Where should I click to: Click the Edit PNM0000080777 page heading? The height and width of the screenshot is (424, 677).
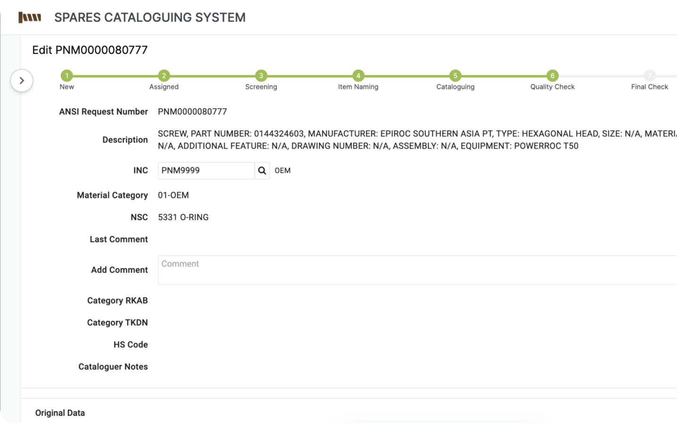click(90, 50)
